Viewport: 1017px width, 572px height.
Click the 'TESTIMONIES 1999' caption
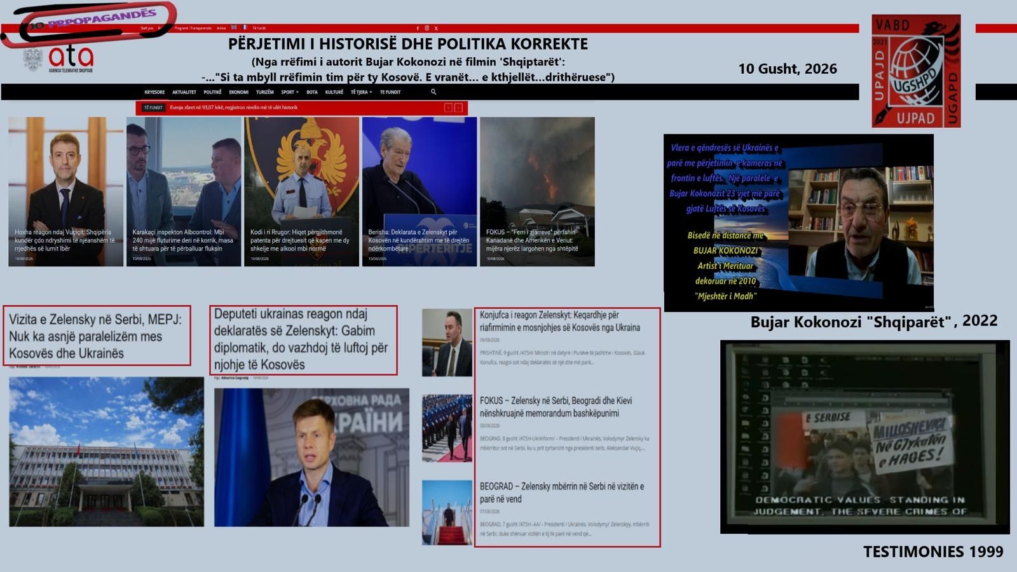coord(933,552)
